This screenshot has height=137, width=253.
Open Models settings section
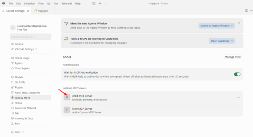tap(19, 77)
